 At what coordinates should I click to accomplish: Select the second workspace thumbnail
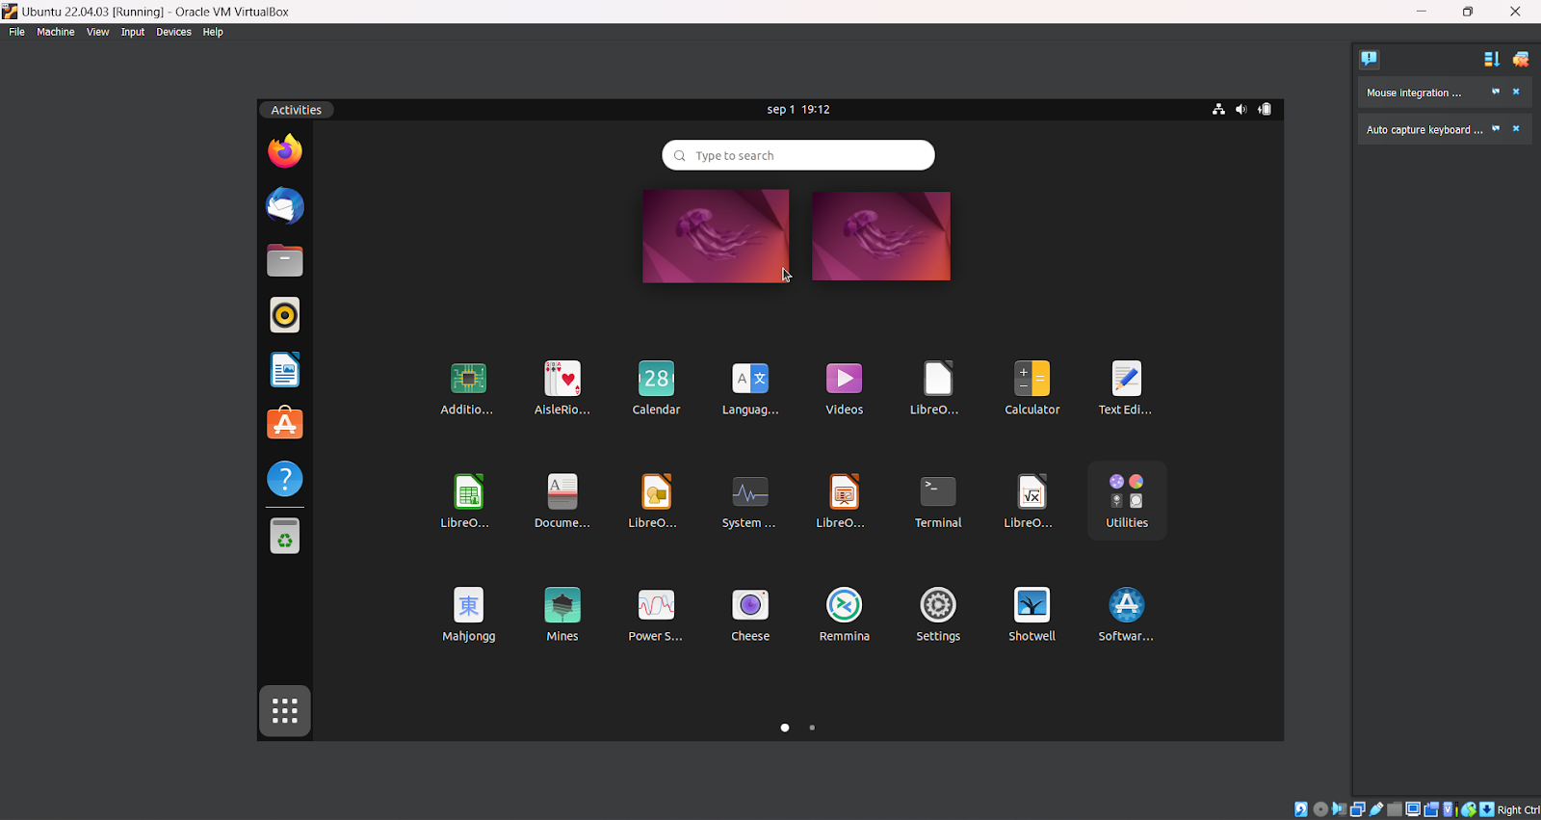881,236
